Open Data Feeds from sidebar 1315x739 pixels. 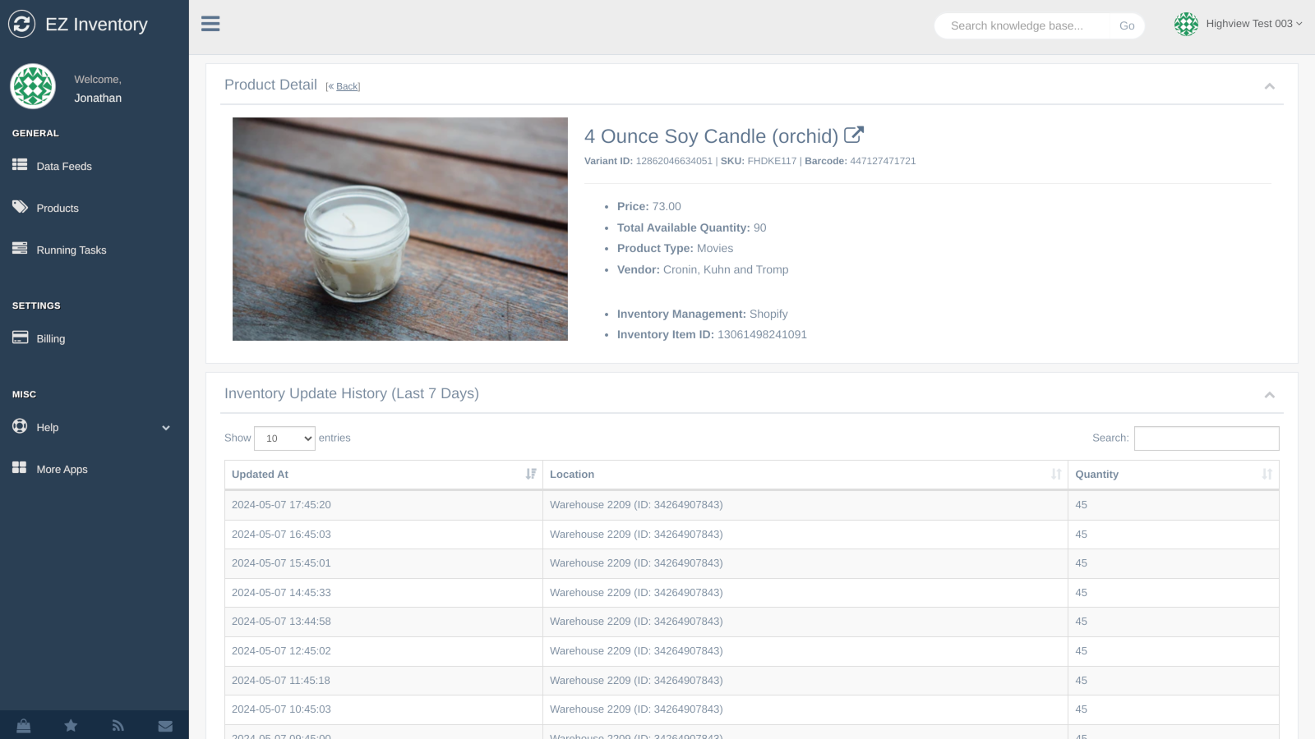pyautogui.click(x=64, y=166)
